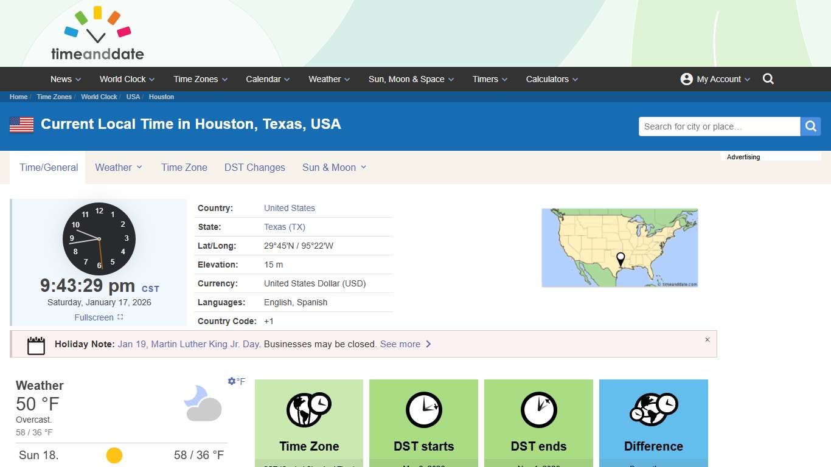Expand the Weather dropdown in the navigation menu
This screenshot has height=467, width=831.
[x=329, y=79]
